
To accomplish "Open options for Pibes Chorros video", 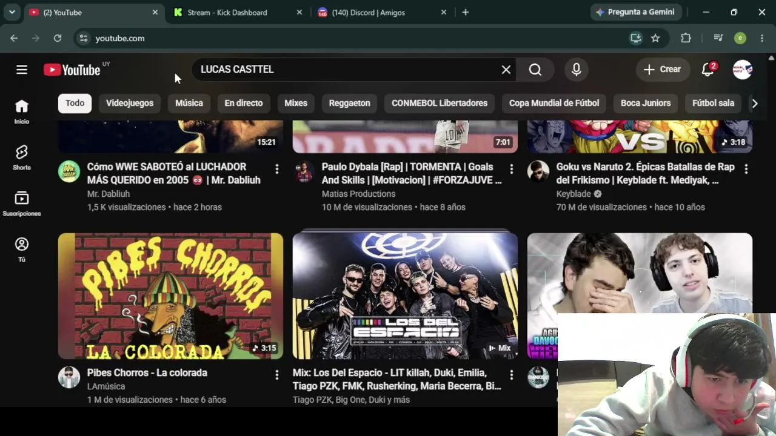I will click(277, 375).
